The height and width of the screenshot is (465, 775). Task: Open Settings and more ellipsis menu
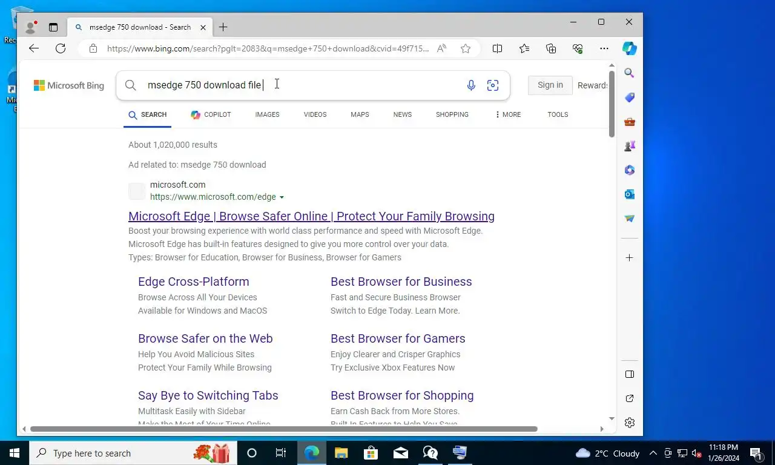click(x=604, y=48)
